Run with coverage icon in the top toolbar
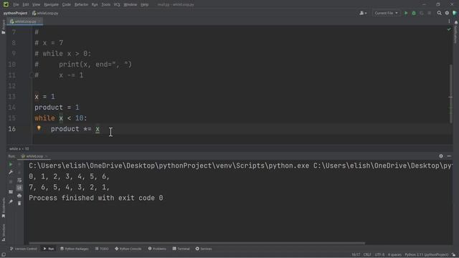Viewport: 459px width, 258px height. pos(422,13)
